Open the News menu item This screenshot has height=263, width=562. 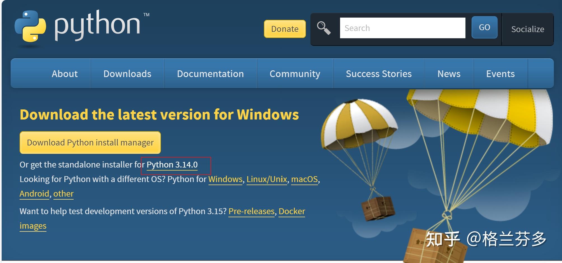(449, 74)
